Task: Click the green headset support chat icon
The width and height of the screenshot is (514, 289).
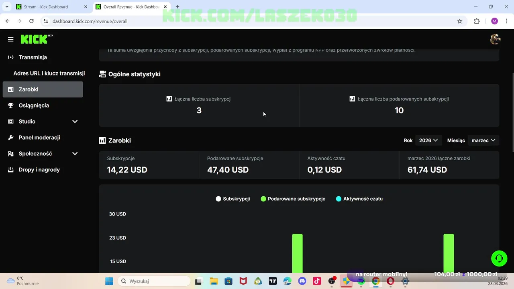Action: pyautogui.click(x=499, y=258)
